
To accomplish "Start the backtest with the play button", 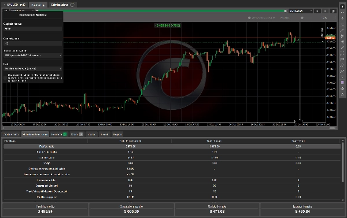I will click(x=318, y=11).
